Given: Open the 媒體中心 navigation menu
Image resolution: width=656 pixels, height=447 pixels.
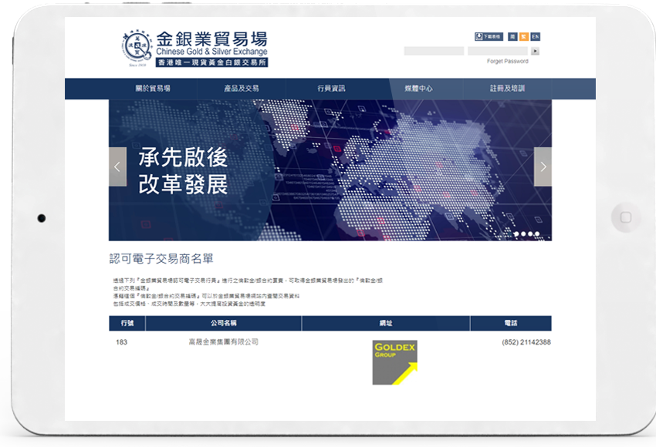Looking at the screenshot, I should (419, 88).
